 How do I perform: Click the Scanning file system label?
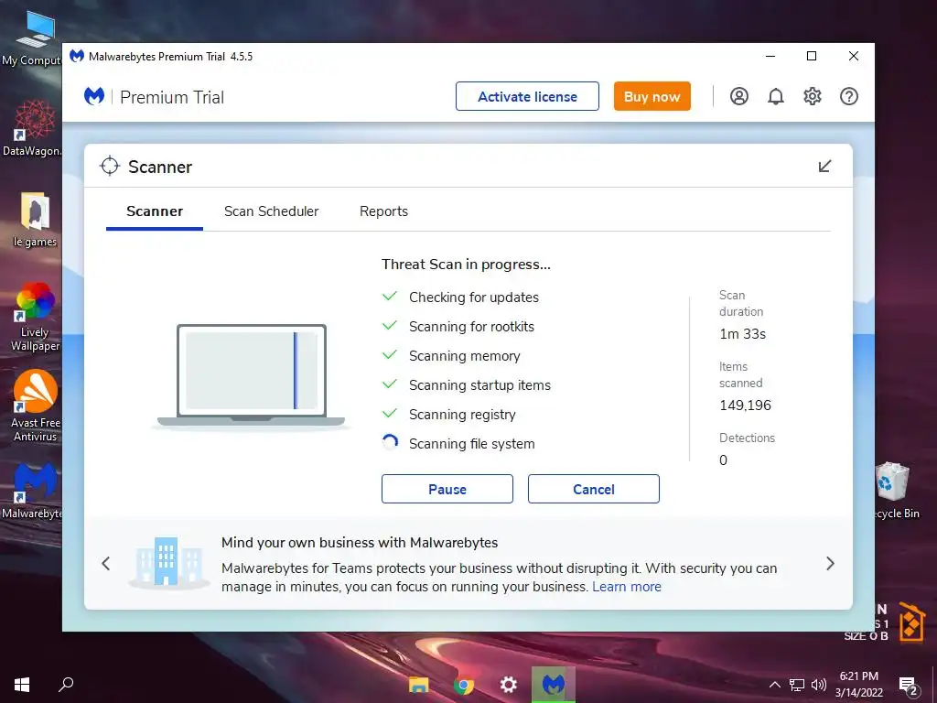tap(471, 444)
